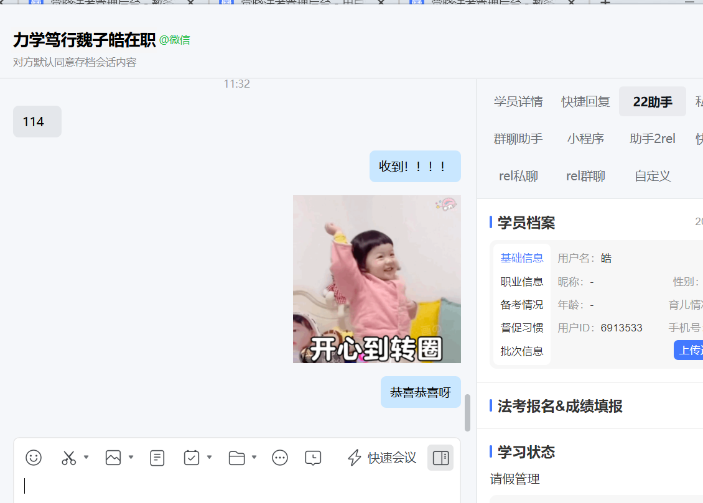
Task: Open the 开心到转圈 sticker image
Action: 376,279
